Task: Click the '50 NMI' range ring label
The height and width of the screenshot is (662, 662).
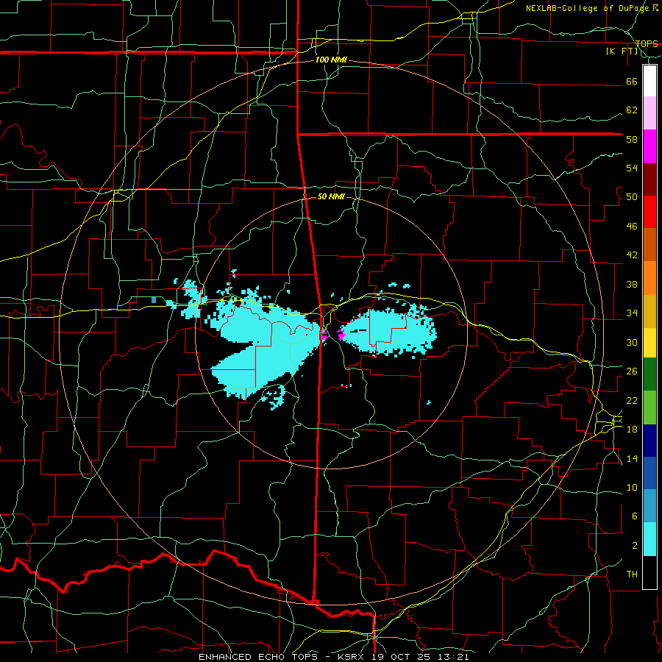Action: pos(331,196)
